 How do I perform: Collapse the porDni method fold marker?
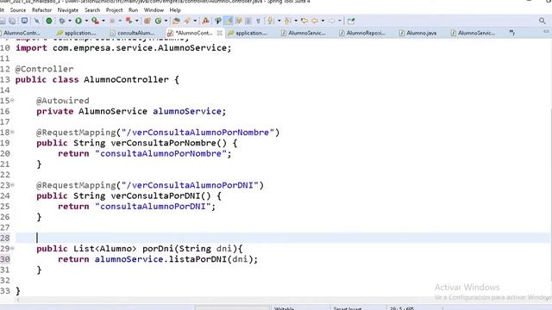pyautogui.click(x=12, y=248)
